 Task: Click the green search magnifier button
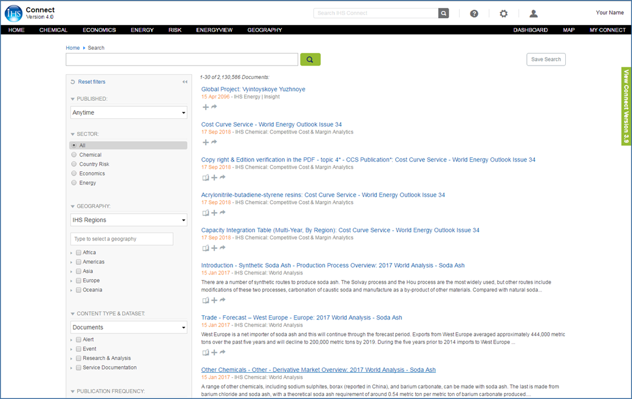coord(310,60)
